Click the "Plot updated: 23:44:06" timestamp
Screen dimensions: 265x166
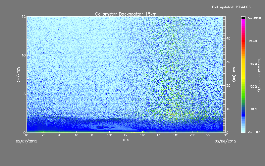(231, 7)
